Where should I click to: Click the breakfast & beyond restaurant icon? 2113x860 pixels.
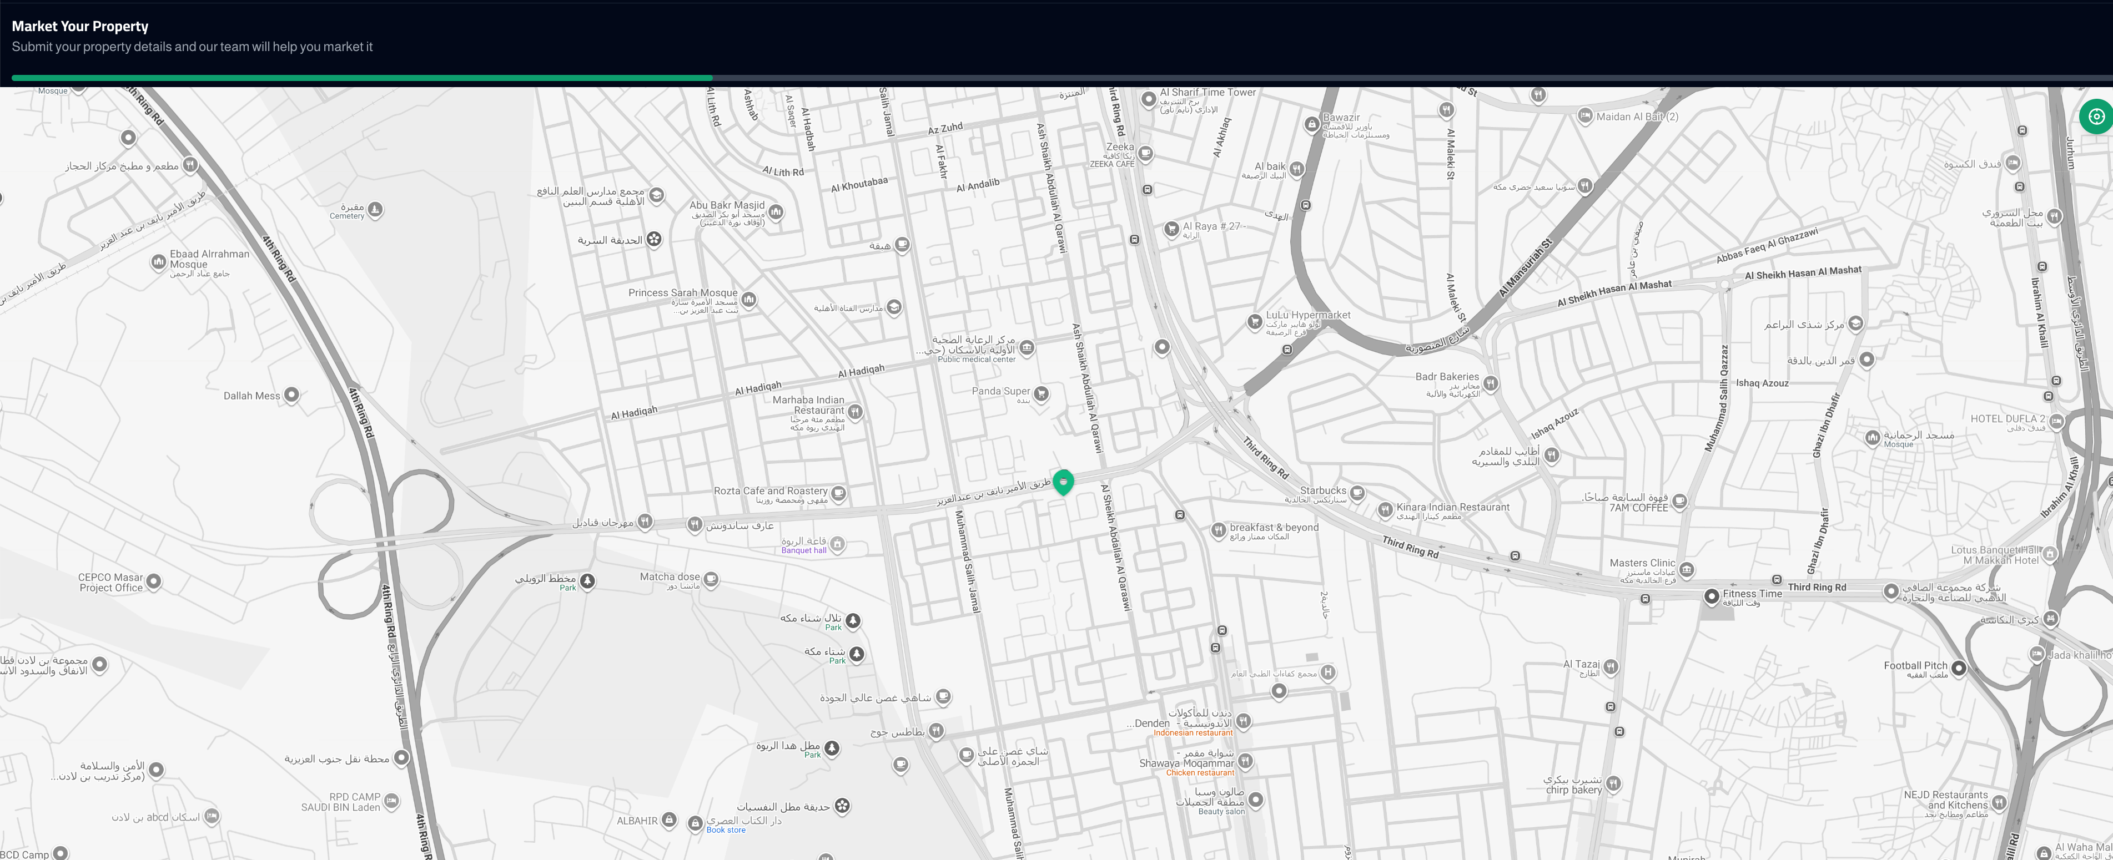pyautogui.click(x=1219, y=531)
